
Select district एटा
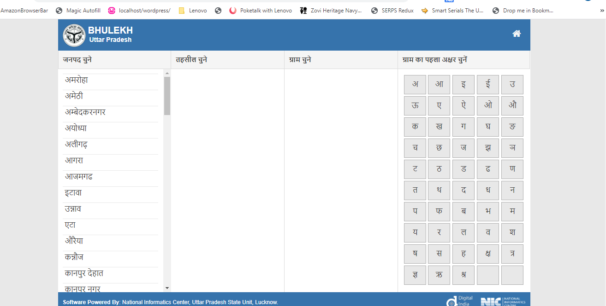tap(111, 225)
